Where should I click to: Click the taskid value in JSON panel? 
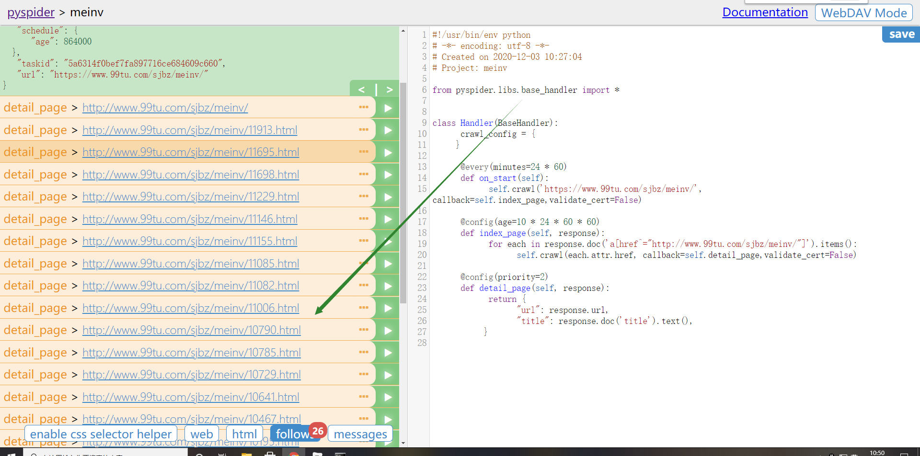coord(143,64)
